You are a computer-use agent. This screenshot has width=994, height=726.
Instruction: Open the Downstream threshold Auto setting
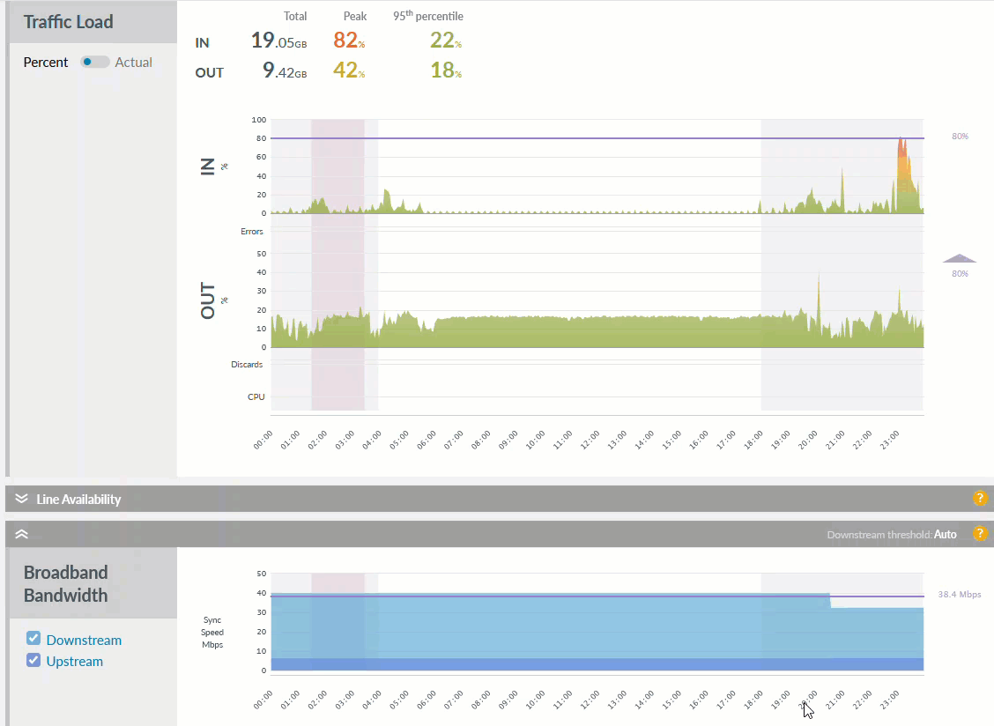(946, 533)
